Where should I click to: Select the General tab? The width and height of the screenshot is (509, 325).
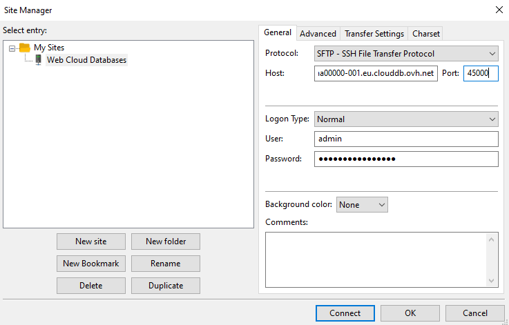[278, 32]
